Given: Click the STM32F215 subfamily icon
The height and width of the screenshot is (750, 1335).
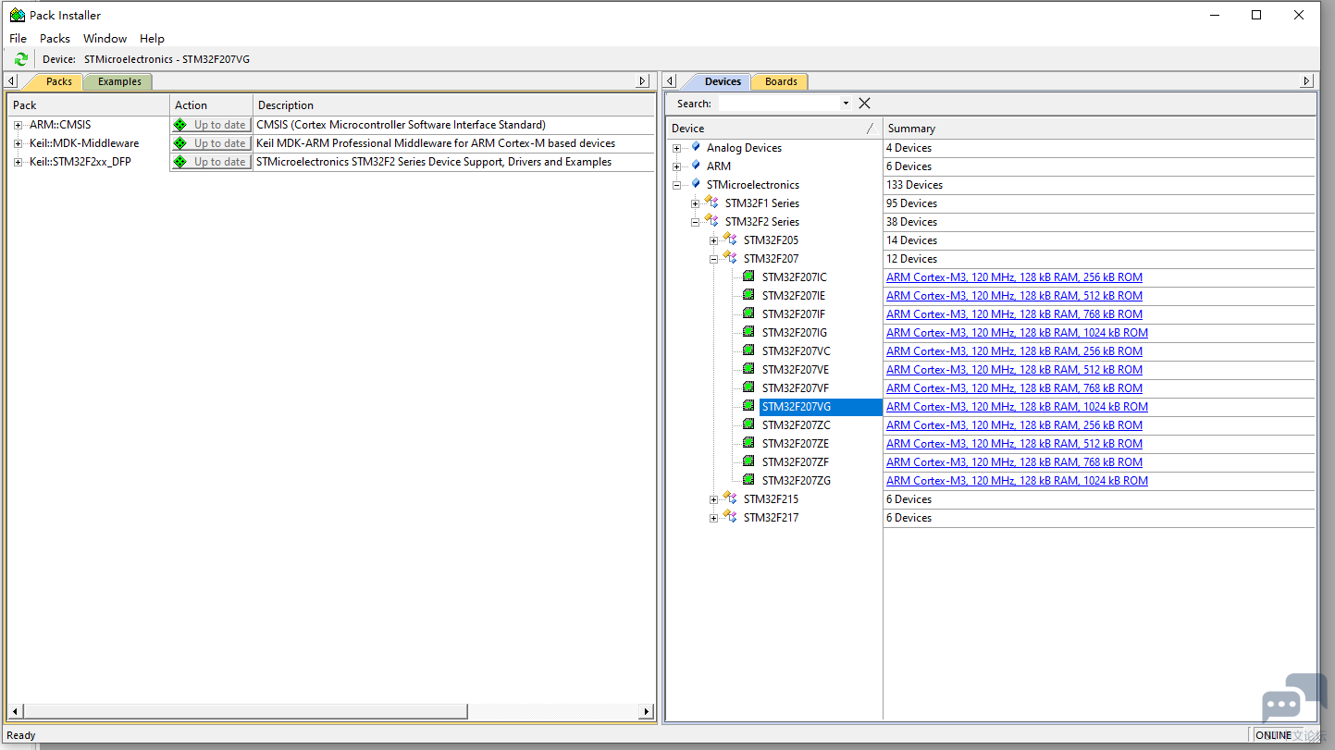Looking at the screenshot, I should point(730,498).
